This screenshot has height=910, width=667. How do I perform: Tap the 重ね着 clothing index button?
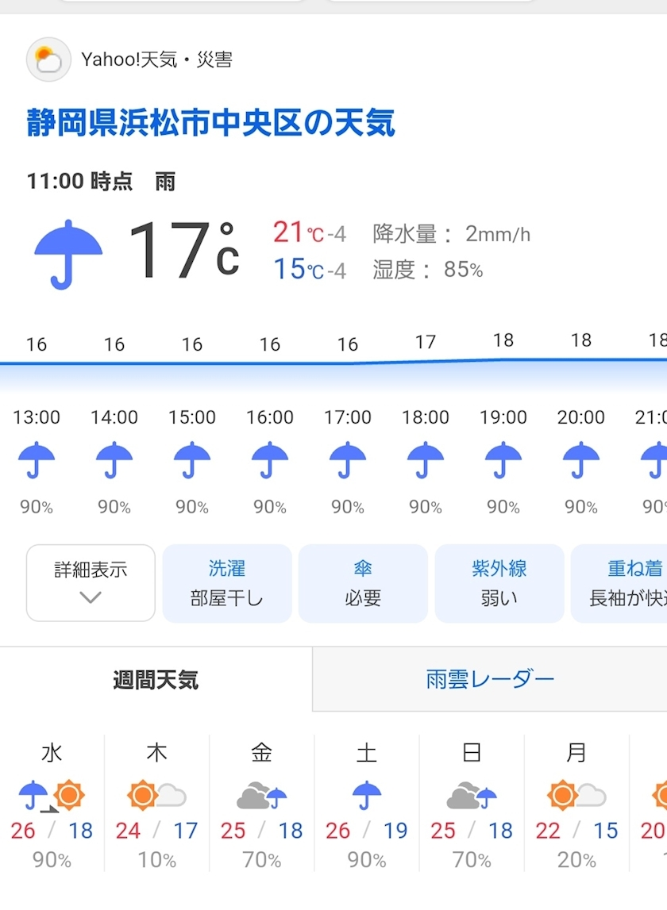619,583
